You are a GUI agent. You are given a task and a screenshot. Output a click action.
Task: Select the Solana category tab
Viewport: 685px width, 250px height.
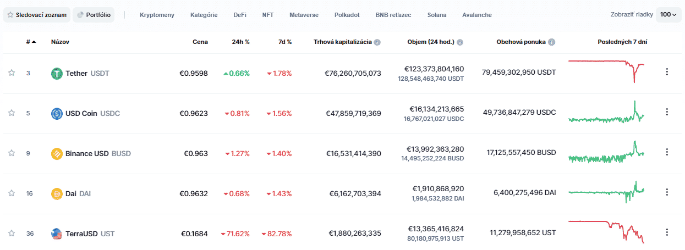click(437, 15)
